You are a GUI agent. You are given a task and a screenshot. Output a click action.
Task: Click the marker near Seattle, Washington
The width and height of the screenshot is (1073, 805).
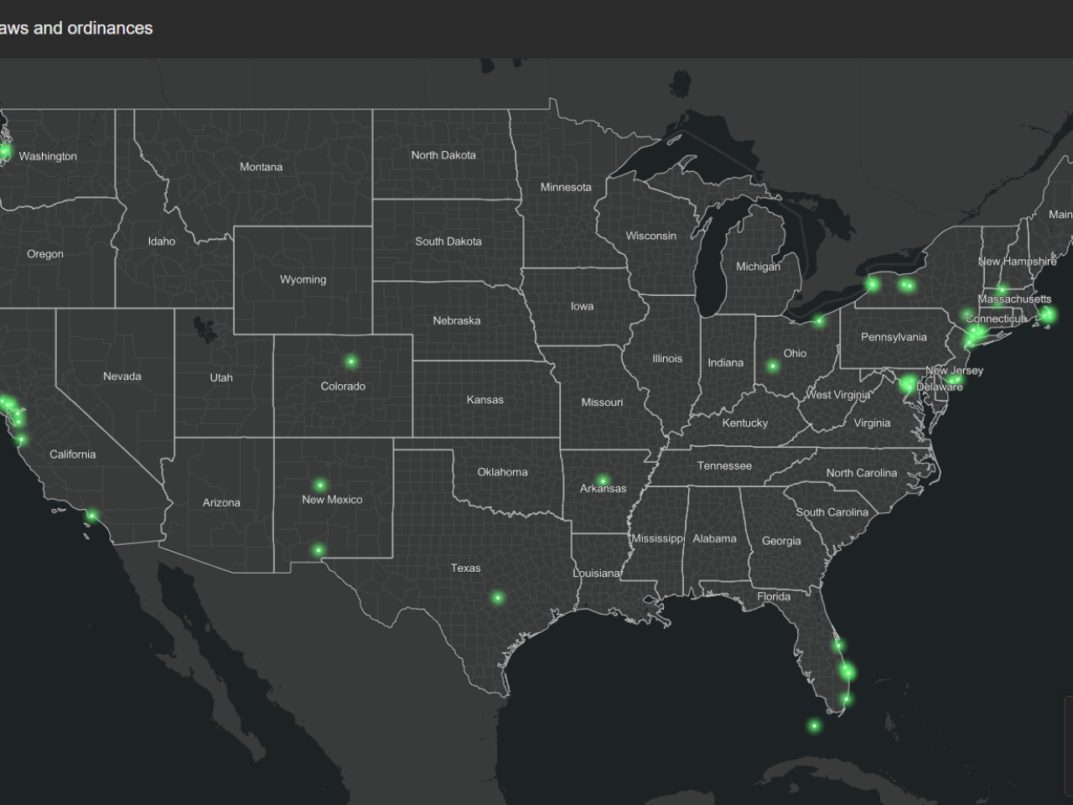click(x=4, y=152)
